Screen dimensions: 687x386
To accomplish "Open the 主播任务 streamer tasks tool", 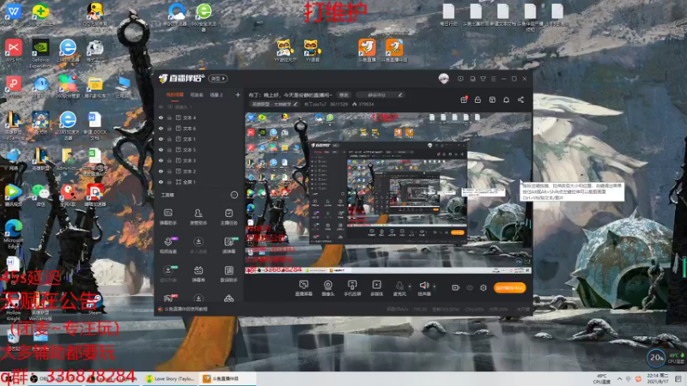I will 228,217.
